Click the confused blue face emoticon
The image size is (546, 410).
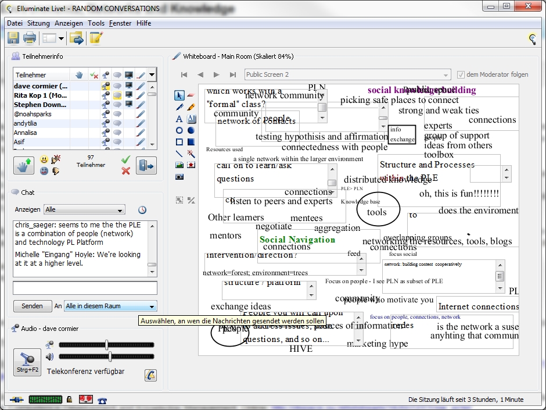tap(44, 171)
